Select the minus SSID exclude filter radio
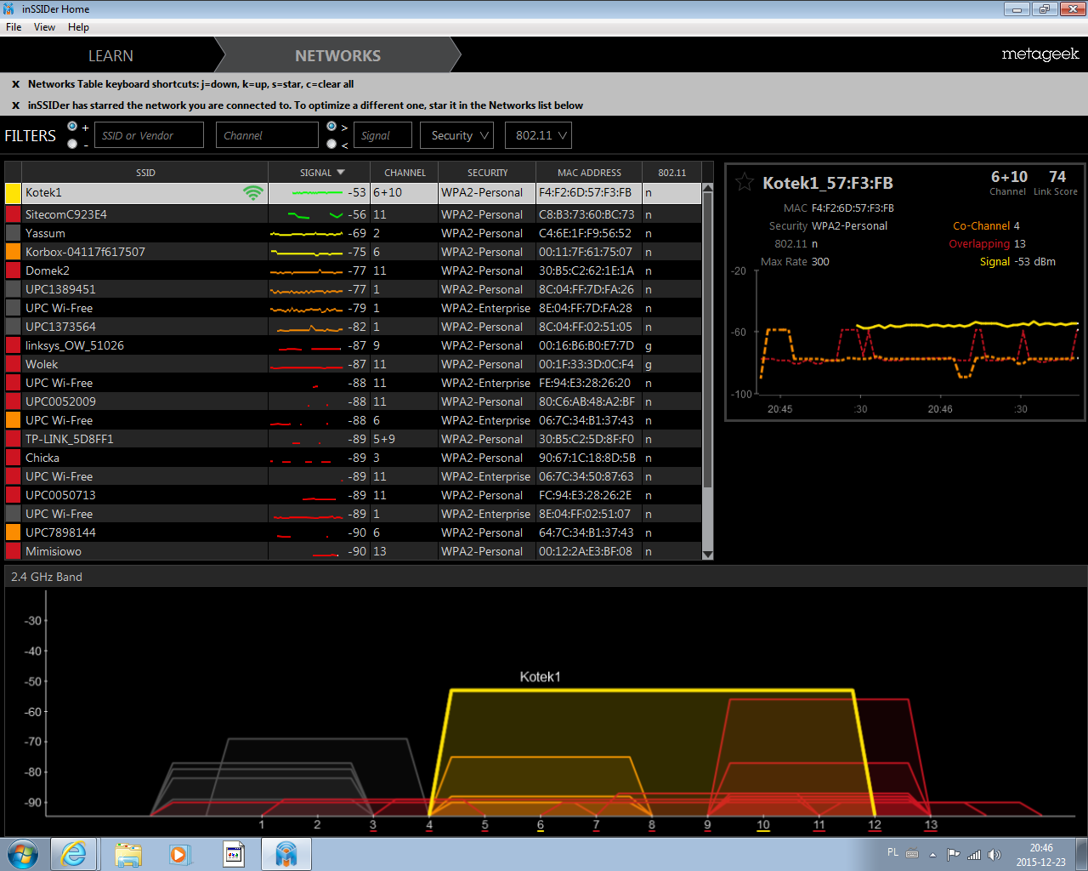1088x871 pixels. (72, 144)
